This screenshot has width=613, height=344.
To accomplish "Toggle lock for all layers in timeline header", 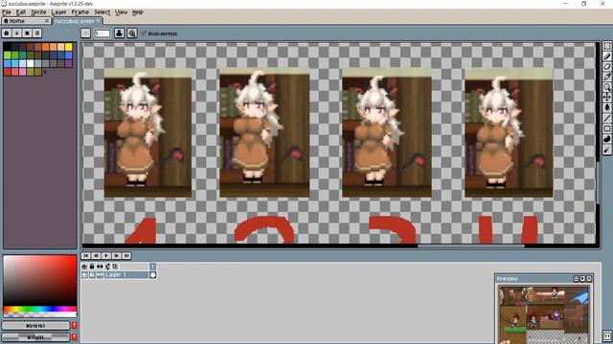I will pos(92,267).
